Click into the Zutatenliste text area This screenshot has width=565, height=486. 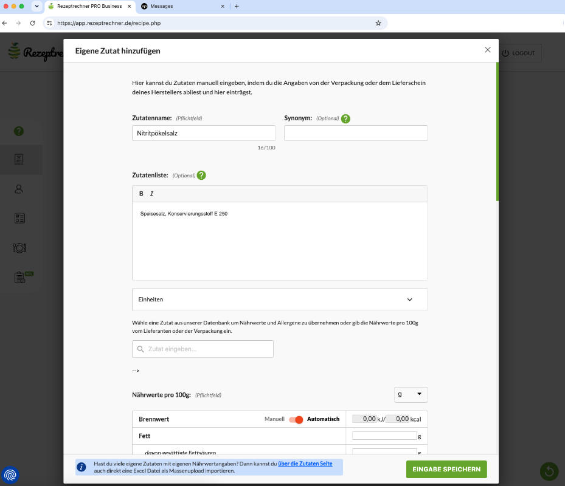click(280, 241)
